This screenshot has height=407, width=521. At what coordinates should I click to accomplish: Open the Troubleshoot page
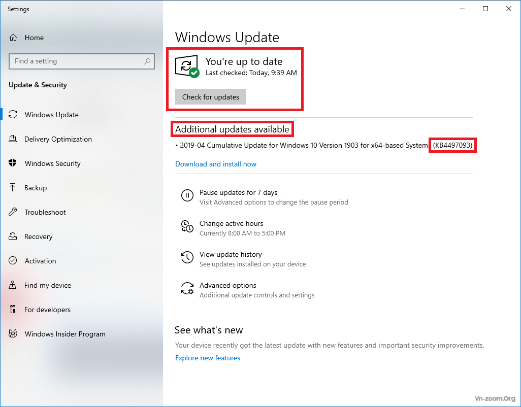click(45, 212)
